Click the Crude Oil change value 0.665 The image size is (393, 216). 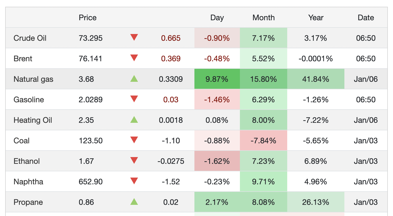(x=171, y=38)
